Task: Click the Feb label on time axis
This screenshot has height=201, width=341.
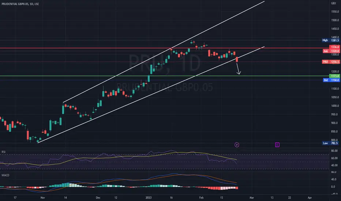Action: (x=201, y=197)
